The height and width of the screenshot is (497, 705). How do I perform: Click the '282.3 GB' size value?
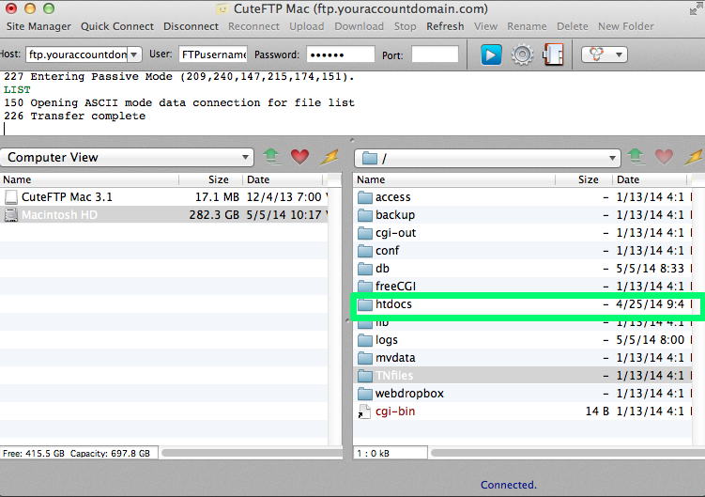point(214,215)
